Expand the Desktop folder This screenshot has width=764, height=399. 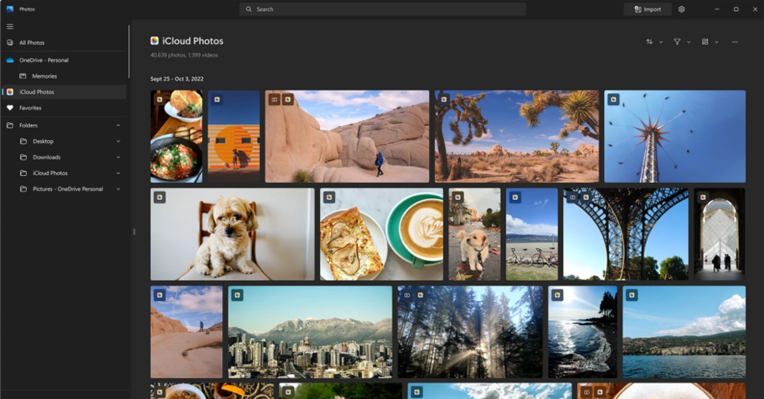pyautogui.click(x=118, y=141)
